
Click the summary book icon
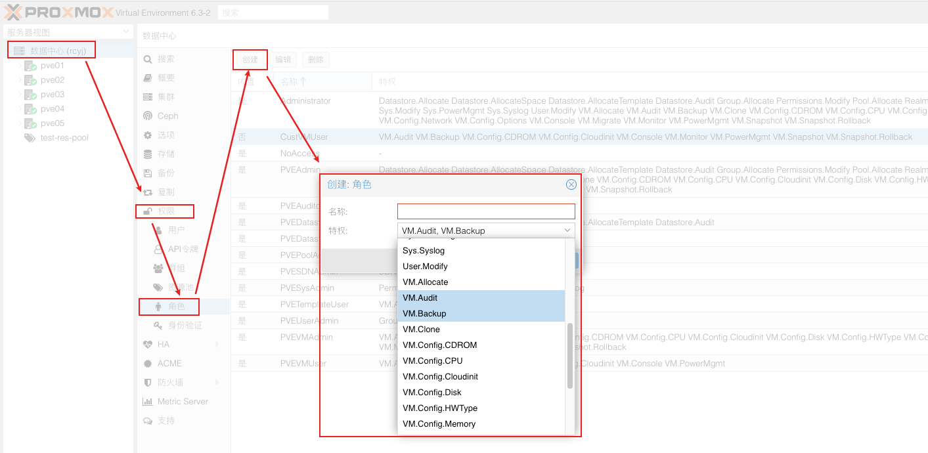point(148,78)
